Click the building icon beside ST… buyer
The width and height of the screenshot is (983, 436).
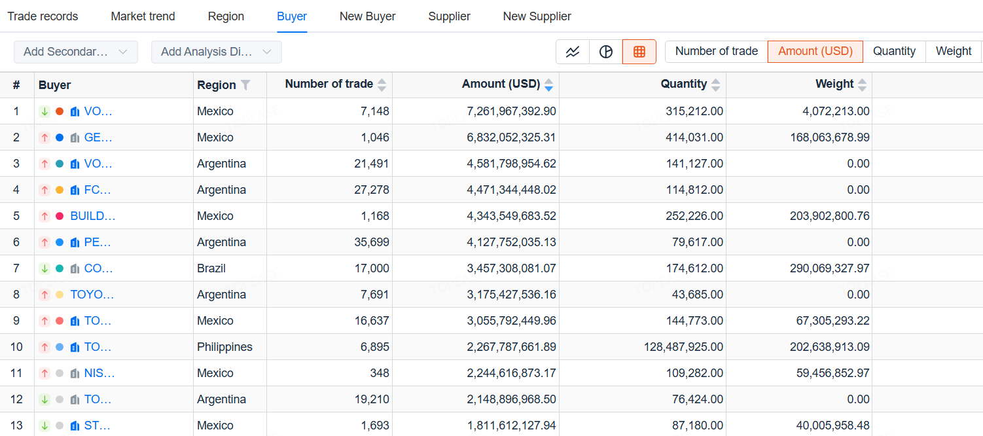(75, 426)
